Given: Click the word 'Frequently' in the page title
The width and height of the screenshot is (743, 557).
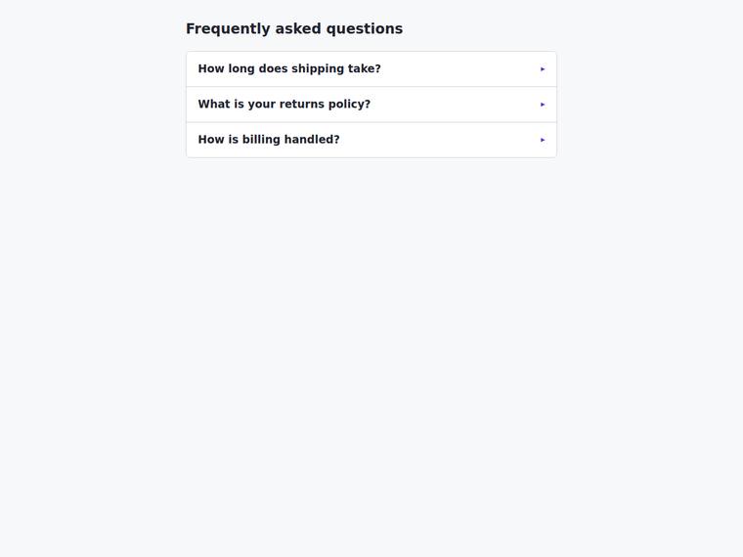Looking at the screenshot, I should tap(228, 29).
